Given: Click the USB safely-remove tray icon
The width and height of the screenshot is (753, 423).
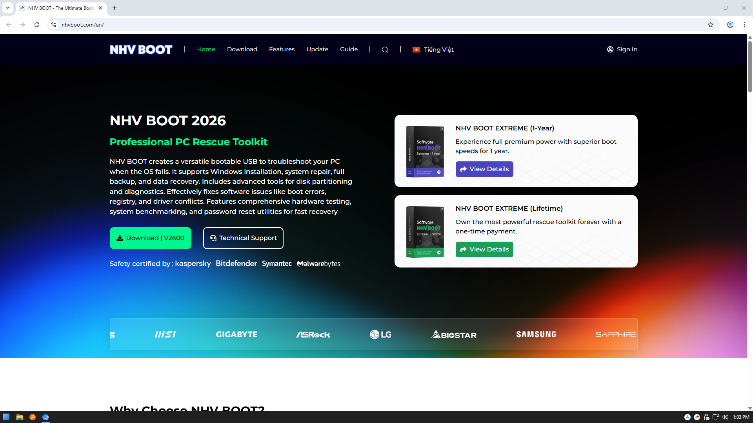Looking at the screenshot, I should [x=706, y=417].
